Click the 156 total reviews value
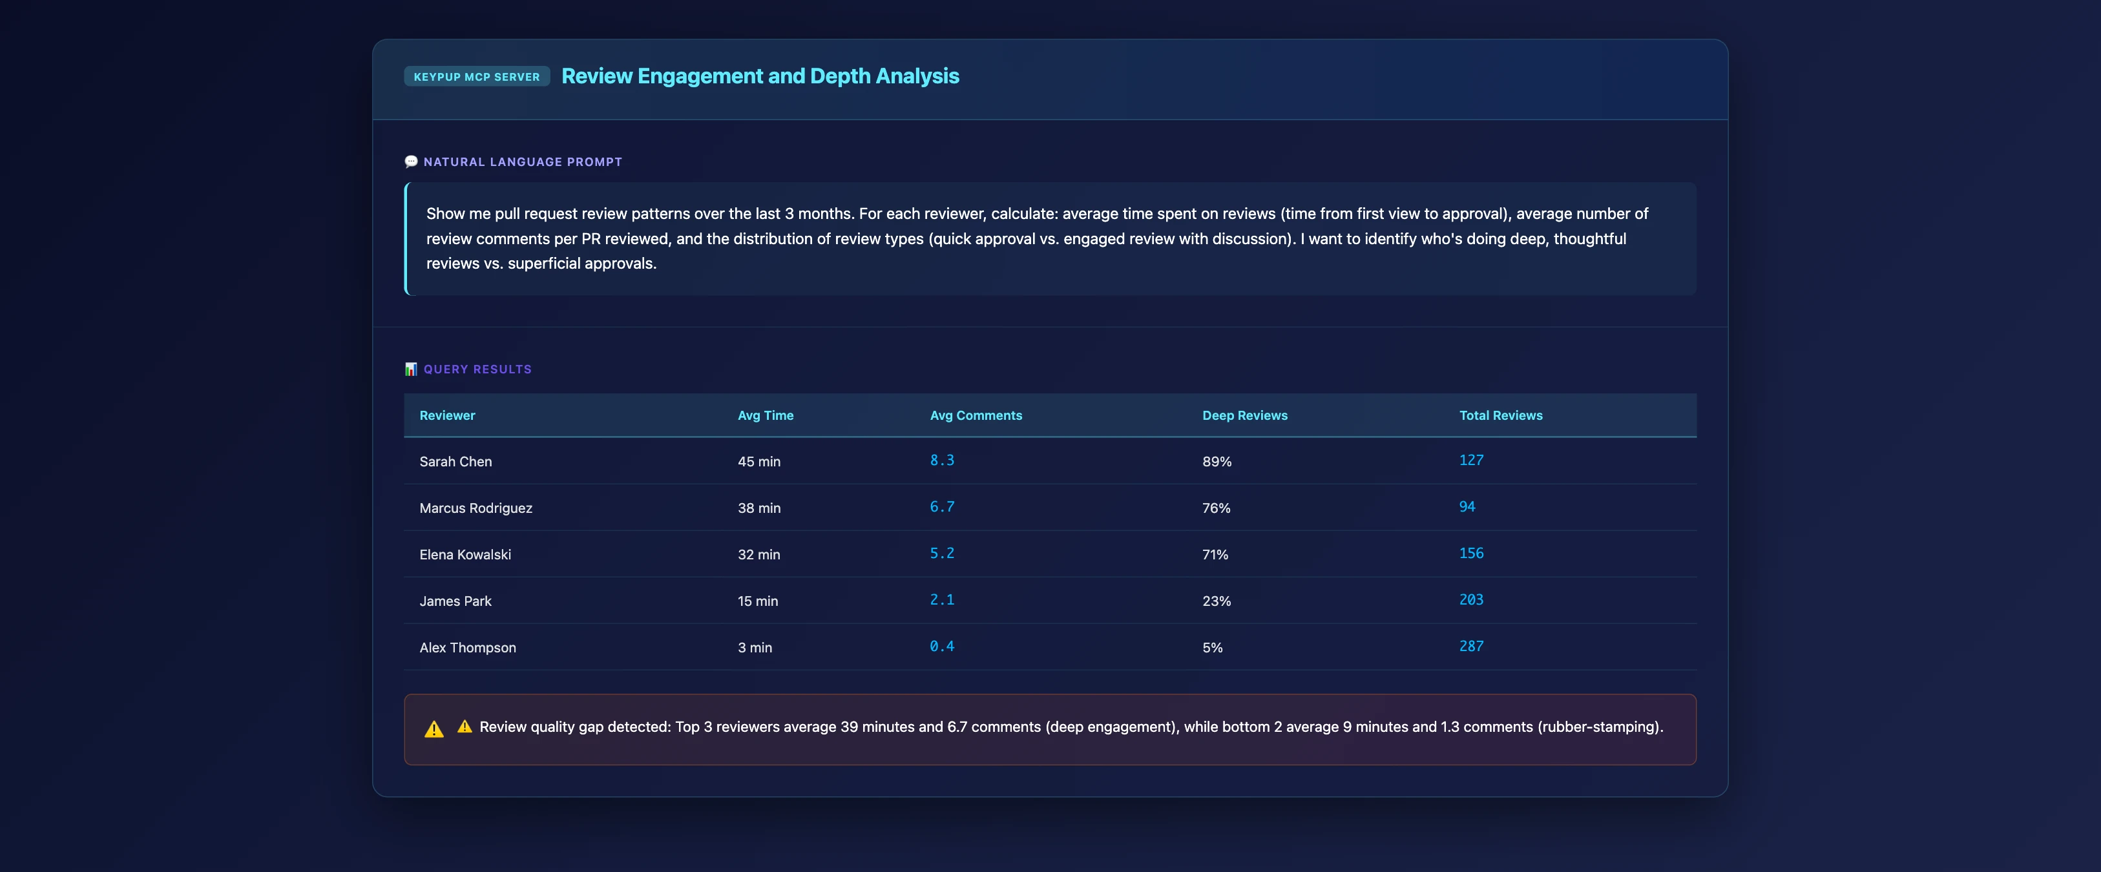 click(x=1471, y=553)
